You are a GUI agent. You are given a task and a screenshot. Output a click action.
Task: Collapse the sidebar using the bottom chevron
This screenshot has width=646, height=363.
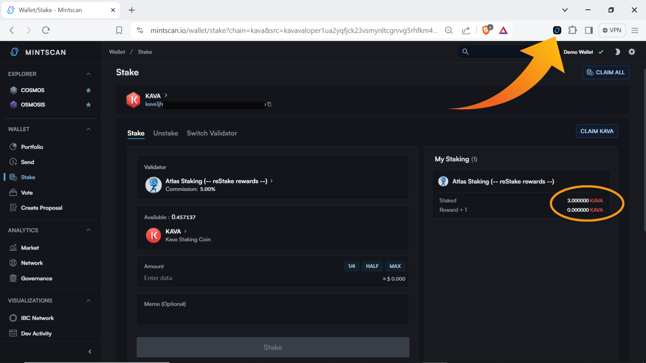pyautogui.click(x=90, y=351)
